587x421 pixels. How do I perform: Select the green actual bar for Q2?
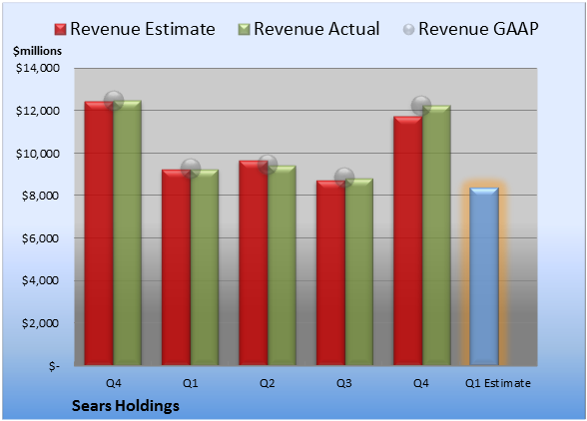pyautogui.click(x=282, y=265)
